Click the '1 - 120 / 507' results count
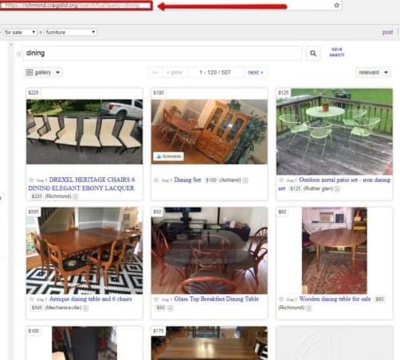400x360 pixels. pos(215,72)
